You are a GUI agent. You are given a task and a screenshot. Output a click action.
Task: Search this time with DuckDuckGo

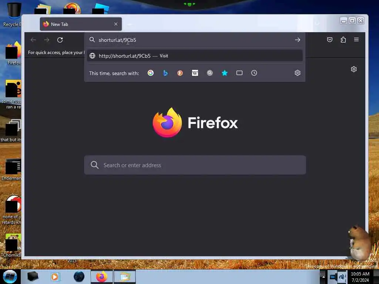tap(180, 73)
